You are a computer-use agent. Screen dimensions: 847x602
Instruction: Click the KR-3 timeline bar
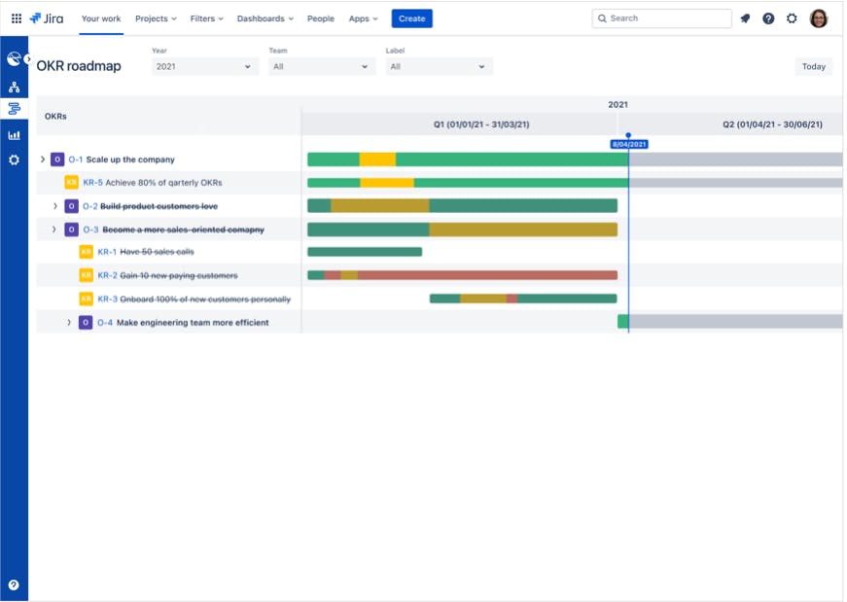click(x=523, y=299)
